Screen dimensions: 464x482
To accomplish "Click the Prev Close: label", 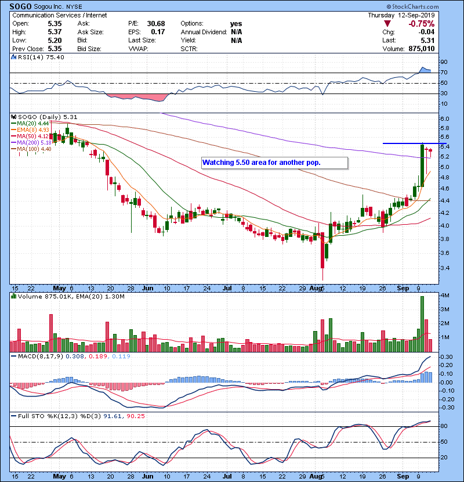I will tap(28, 49).
